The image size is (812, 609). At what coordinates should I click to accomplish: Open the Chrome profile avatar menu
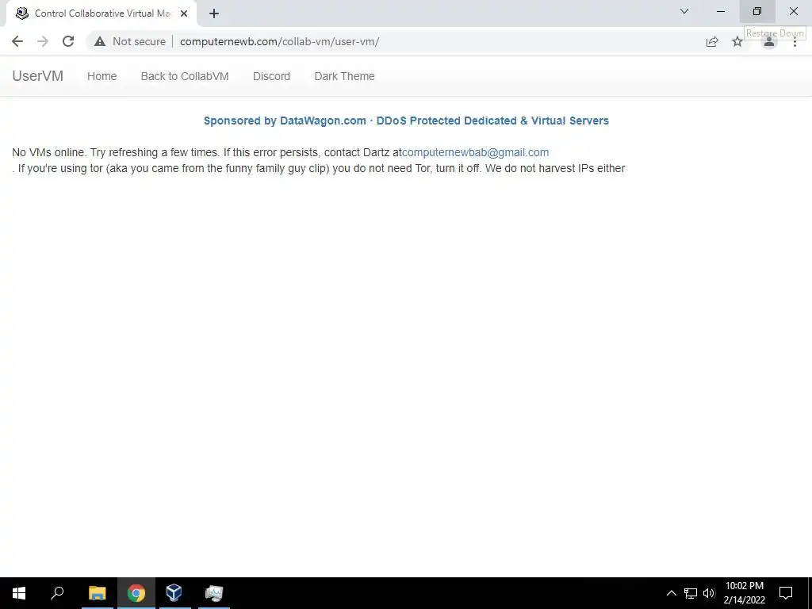[x=769, y=42]
